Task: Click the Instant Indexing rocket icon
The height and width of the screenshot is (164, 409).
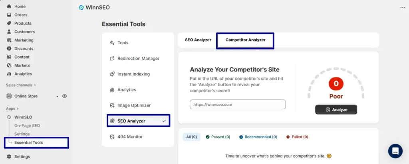Action: [x=112, y=74]
